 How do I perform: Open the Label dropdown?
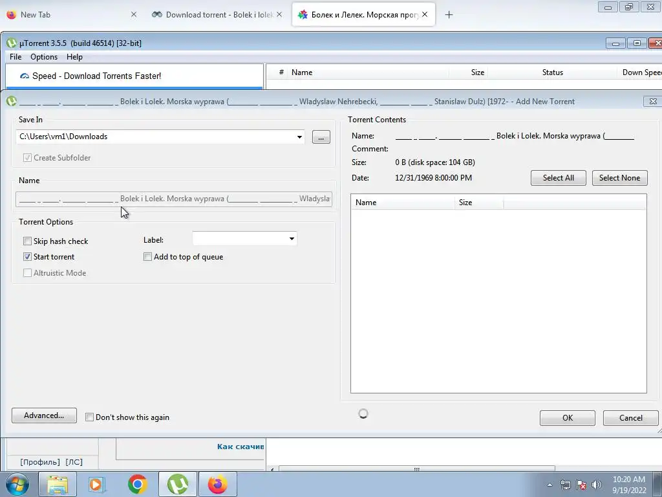[292, 239]
